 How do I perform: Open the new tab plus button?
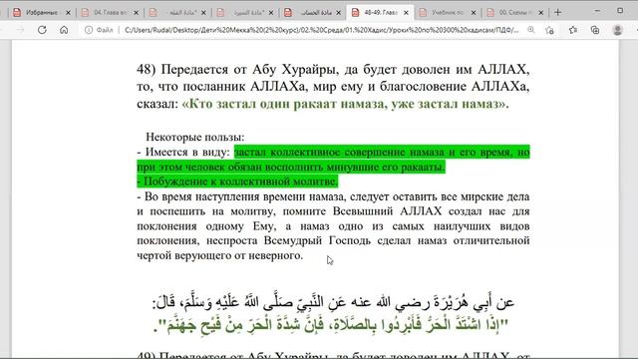point(558,13)
